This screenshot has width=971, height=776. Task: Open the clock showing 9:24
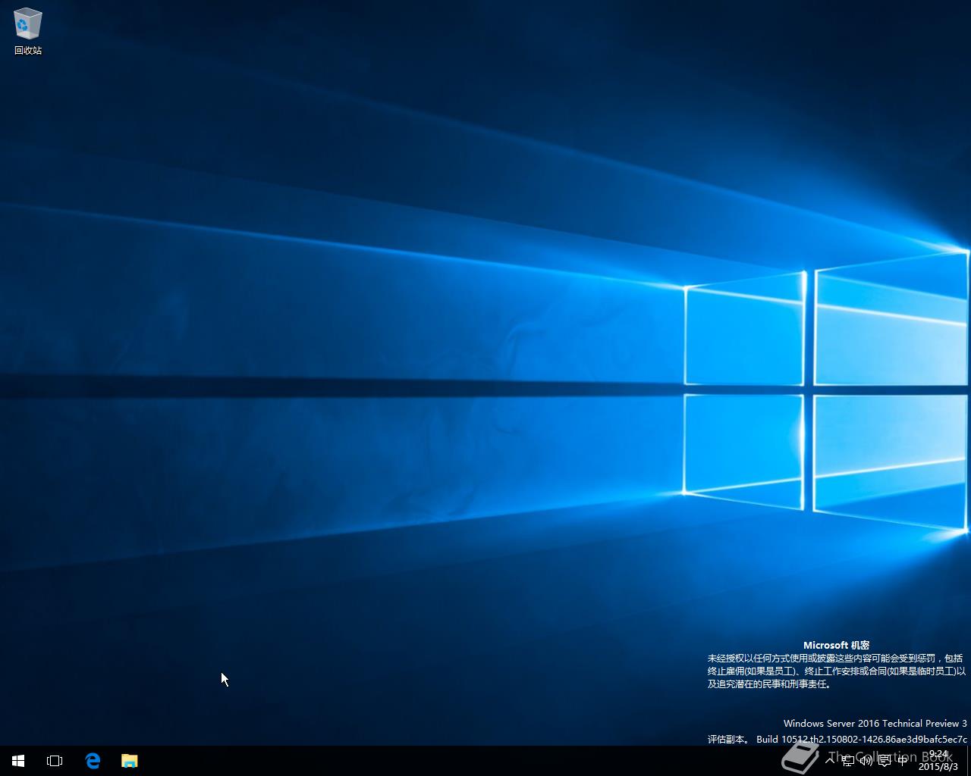[x=938, y=761]
